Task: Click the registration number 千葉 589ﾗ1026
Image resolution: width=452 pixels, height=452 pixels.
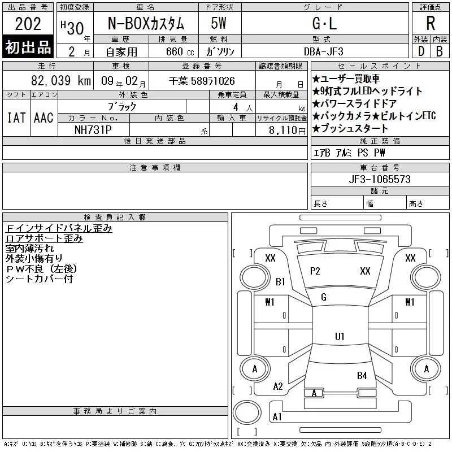Action: point(202,81)
